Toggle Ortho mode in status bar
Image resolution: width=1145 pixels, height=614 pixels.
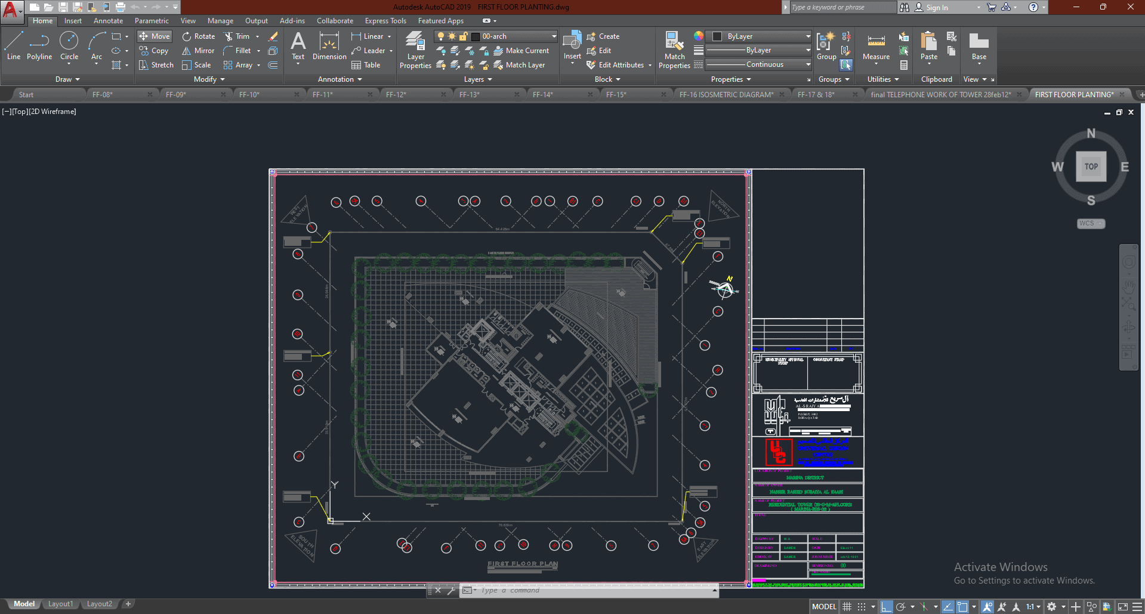886,607
